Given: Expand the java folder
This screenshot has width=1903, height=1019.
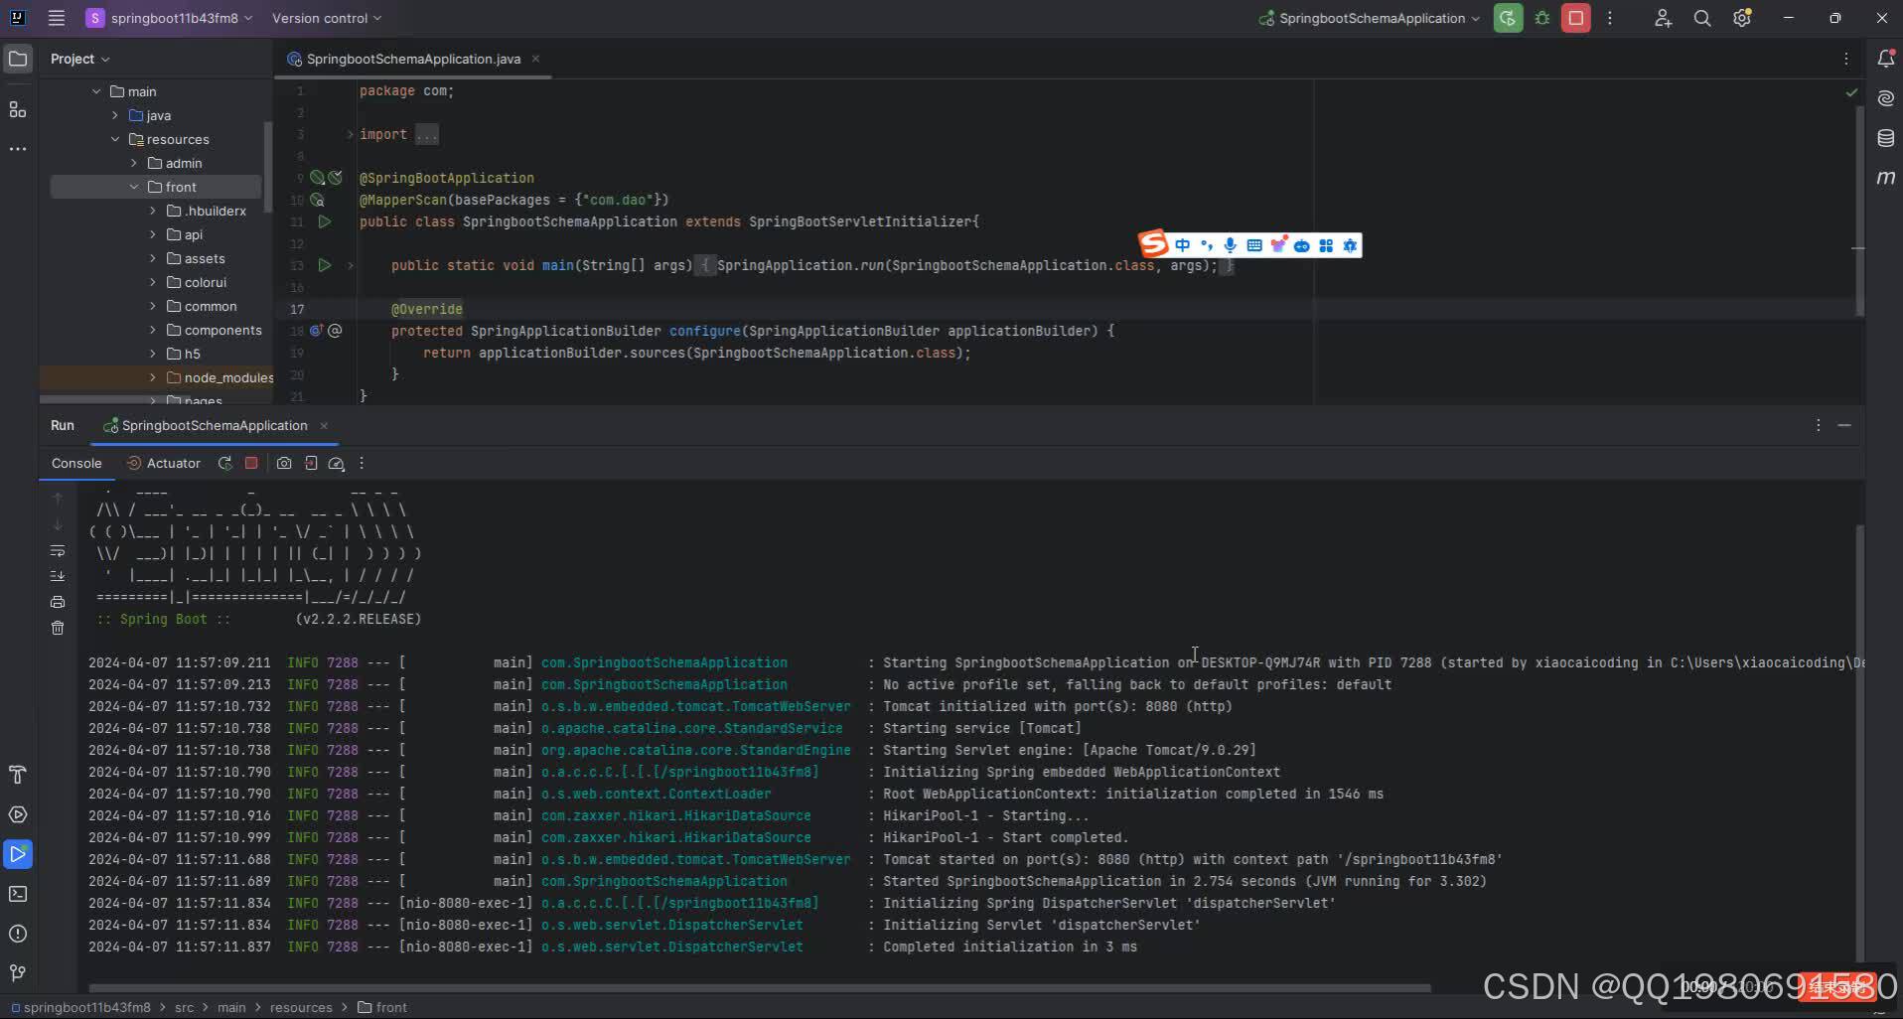Looking at the screenshot, I should pos(115,115).
